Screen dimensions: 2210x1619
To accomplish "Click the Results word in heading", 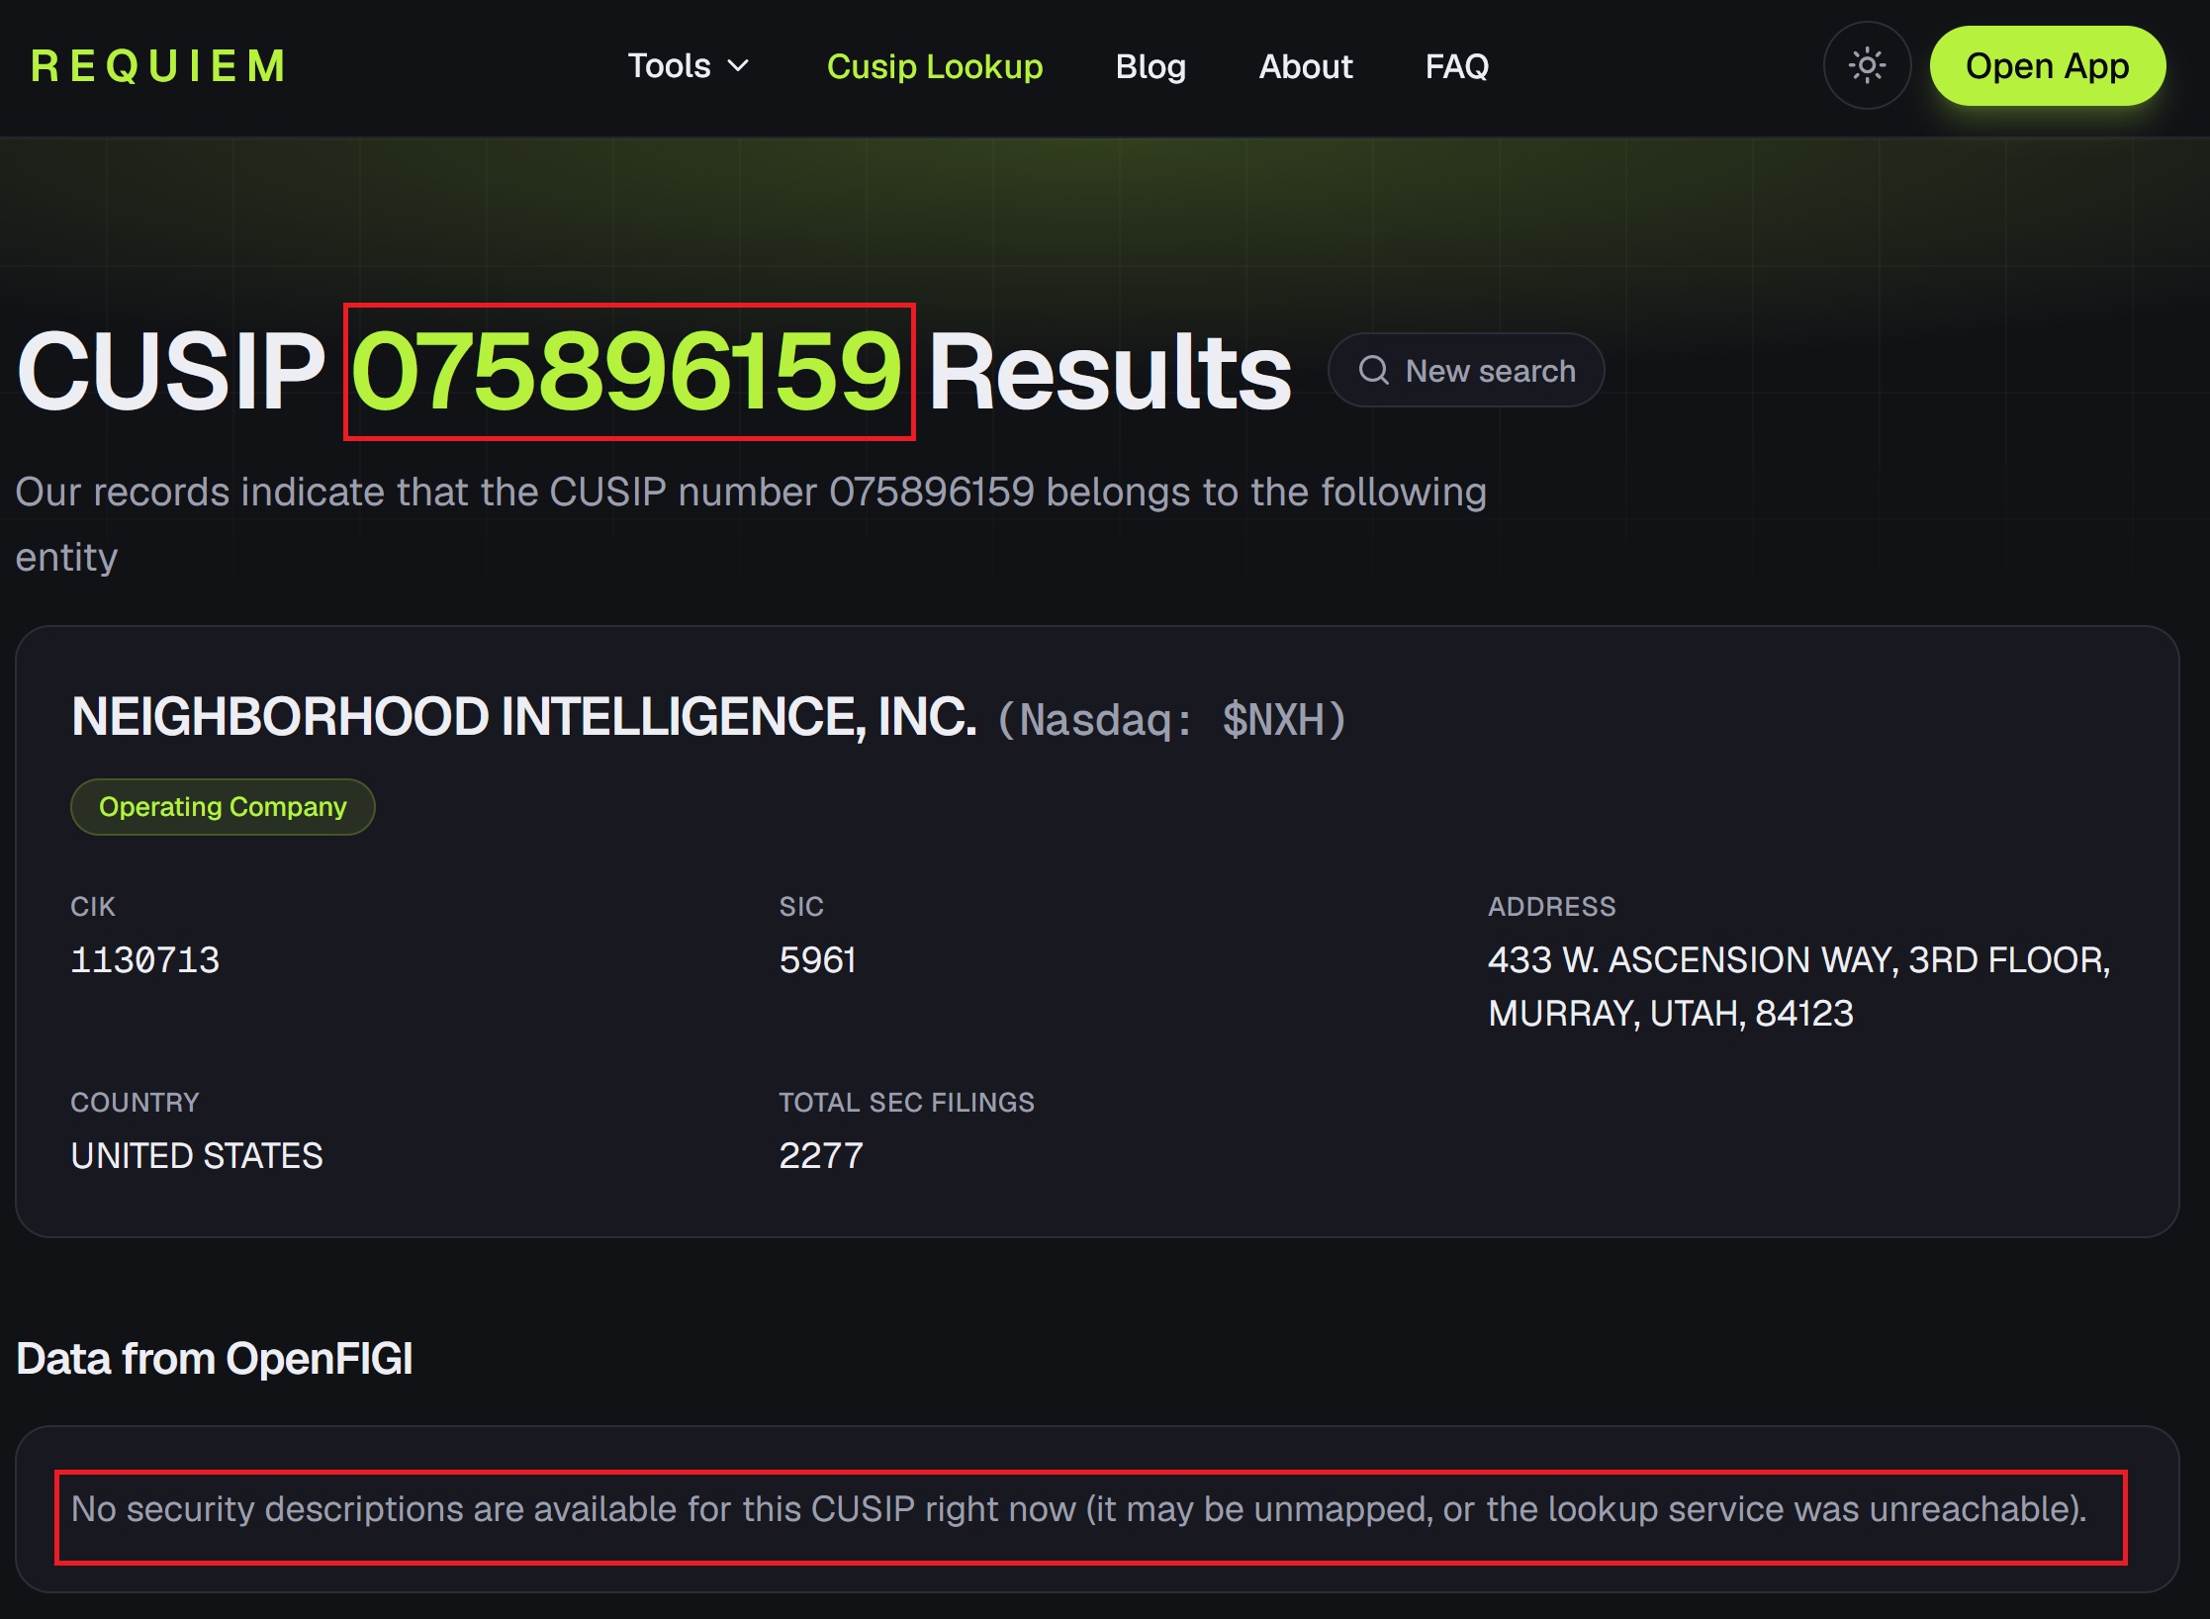I will coord(1110,371).
